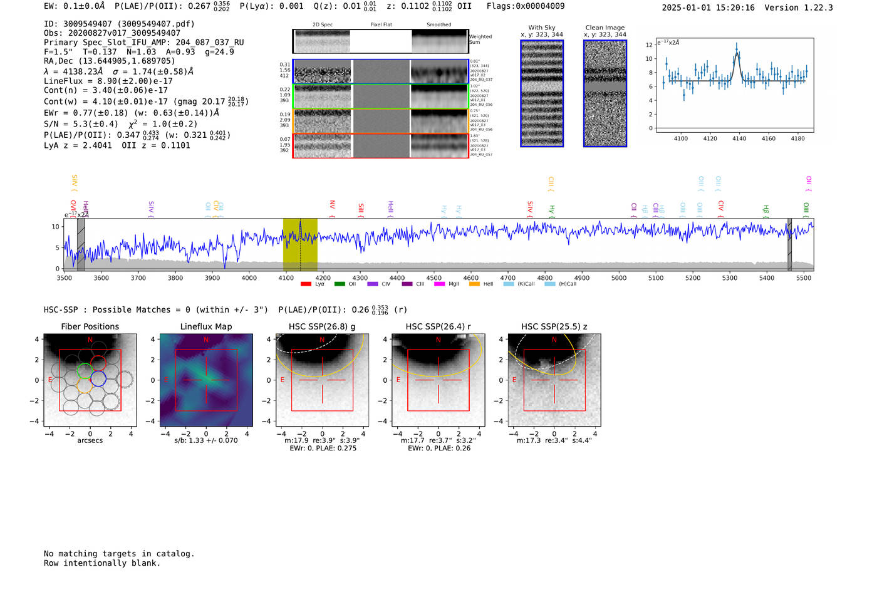This screenshot has height=597, width=877.
Task: Select the (H)CaII legend entry
Action: tap(561, 284)
